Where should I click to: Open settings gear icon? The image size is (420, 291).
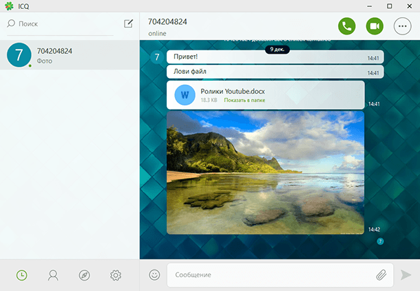point(116,275)
